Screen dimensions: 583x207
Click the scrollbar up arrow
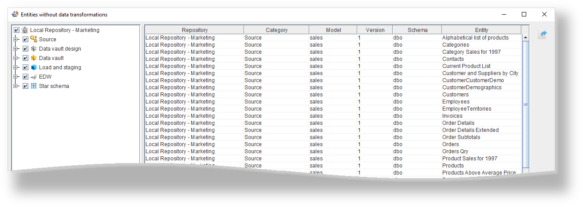(x=526, y=38)
